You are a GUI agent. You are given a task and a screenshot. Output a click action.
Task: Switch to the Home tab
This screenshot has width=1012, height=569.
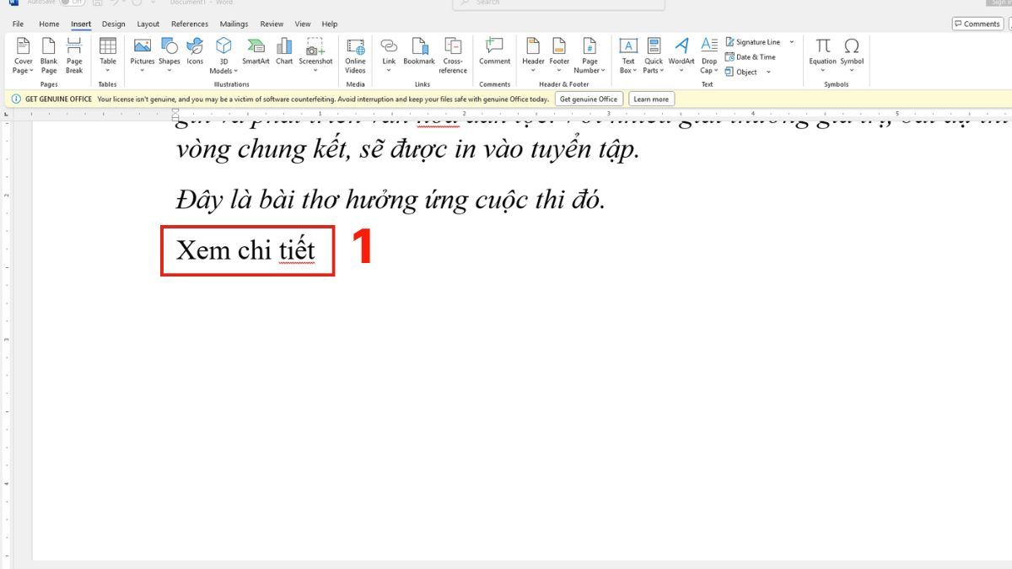coord(49,24)
